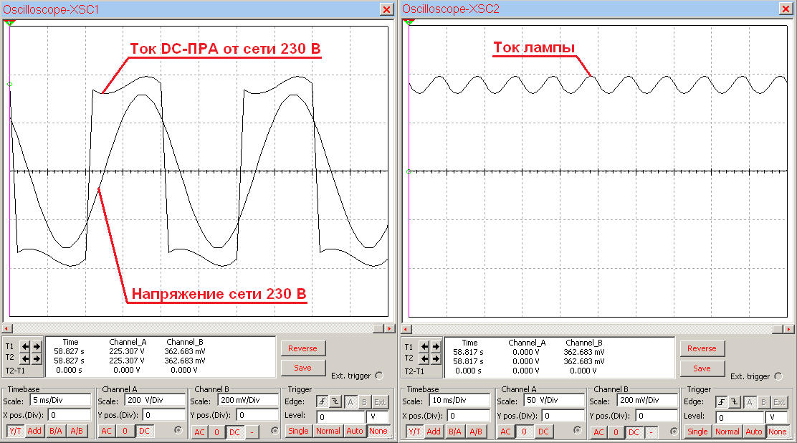
Task: Move T1 cursor left in XSC1
Action: tap(26, 346)
